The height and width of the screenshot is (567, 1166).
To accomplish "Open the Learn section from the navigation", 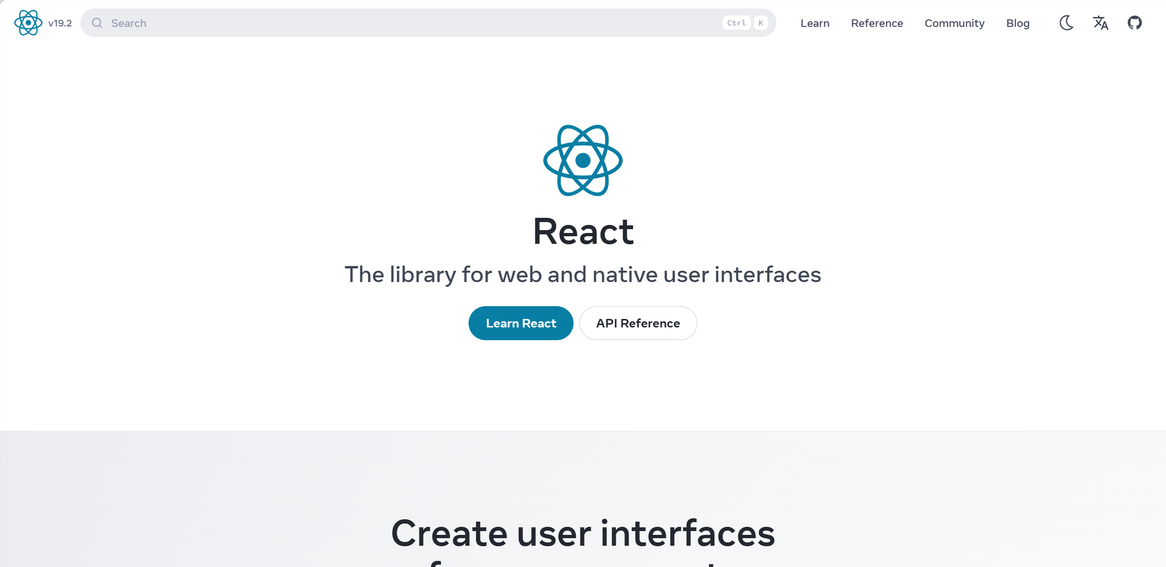I will [x=815, y=23].
